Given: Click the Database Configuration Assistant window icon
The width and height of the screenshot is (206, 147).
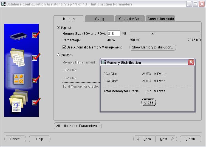Looking at the screenshot, I should pyautogui.click(x=3, y=4).
